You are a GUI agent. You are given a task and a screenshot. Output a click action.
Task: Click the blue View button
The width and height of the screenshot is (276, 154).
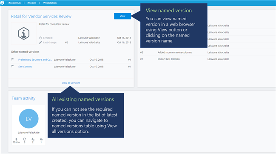[122, 16]
